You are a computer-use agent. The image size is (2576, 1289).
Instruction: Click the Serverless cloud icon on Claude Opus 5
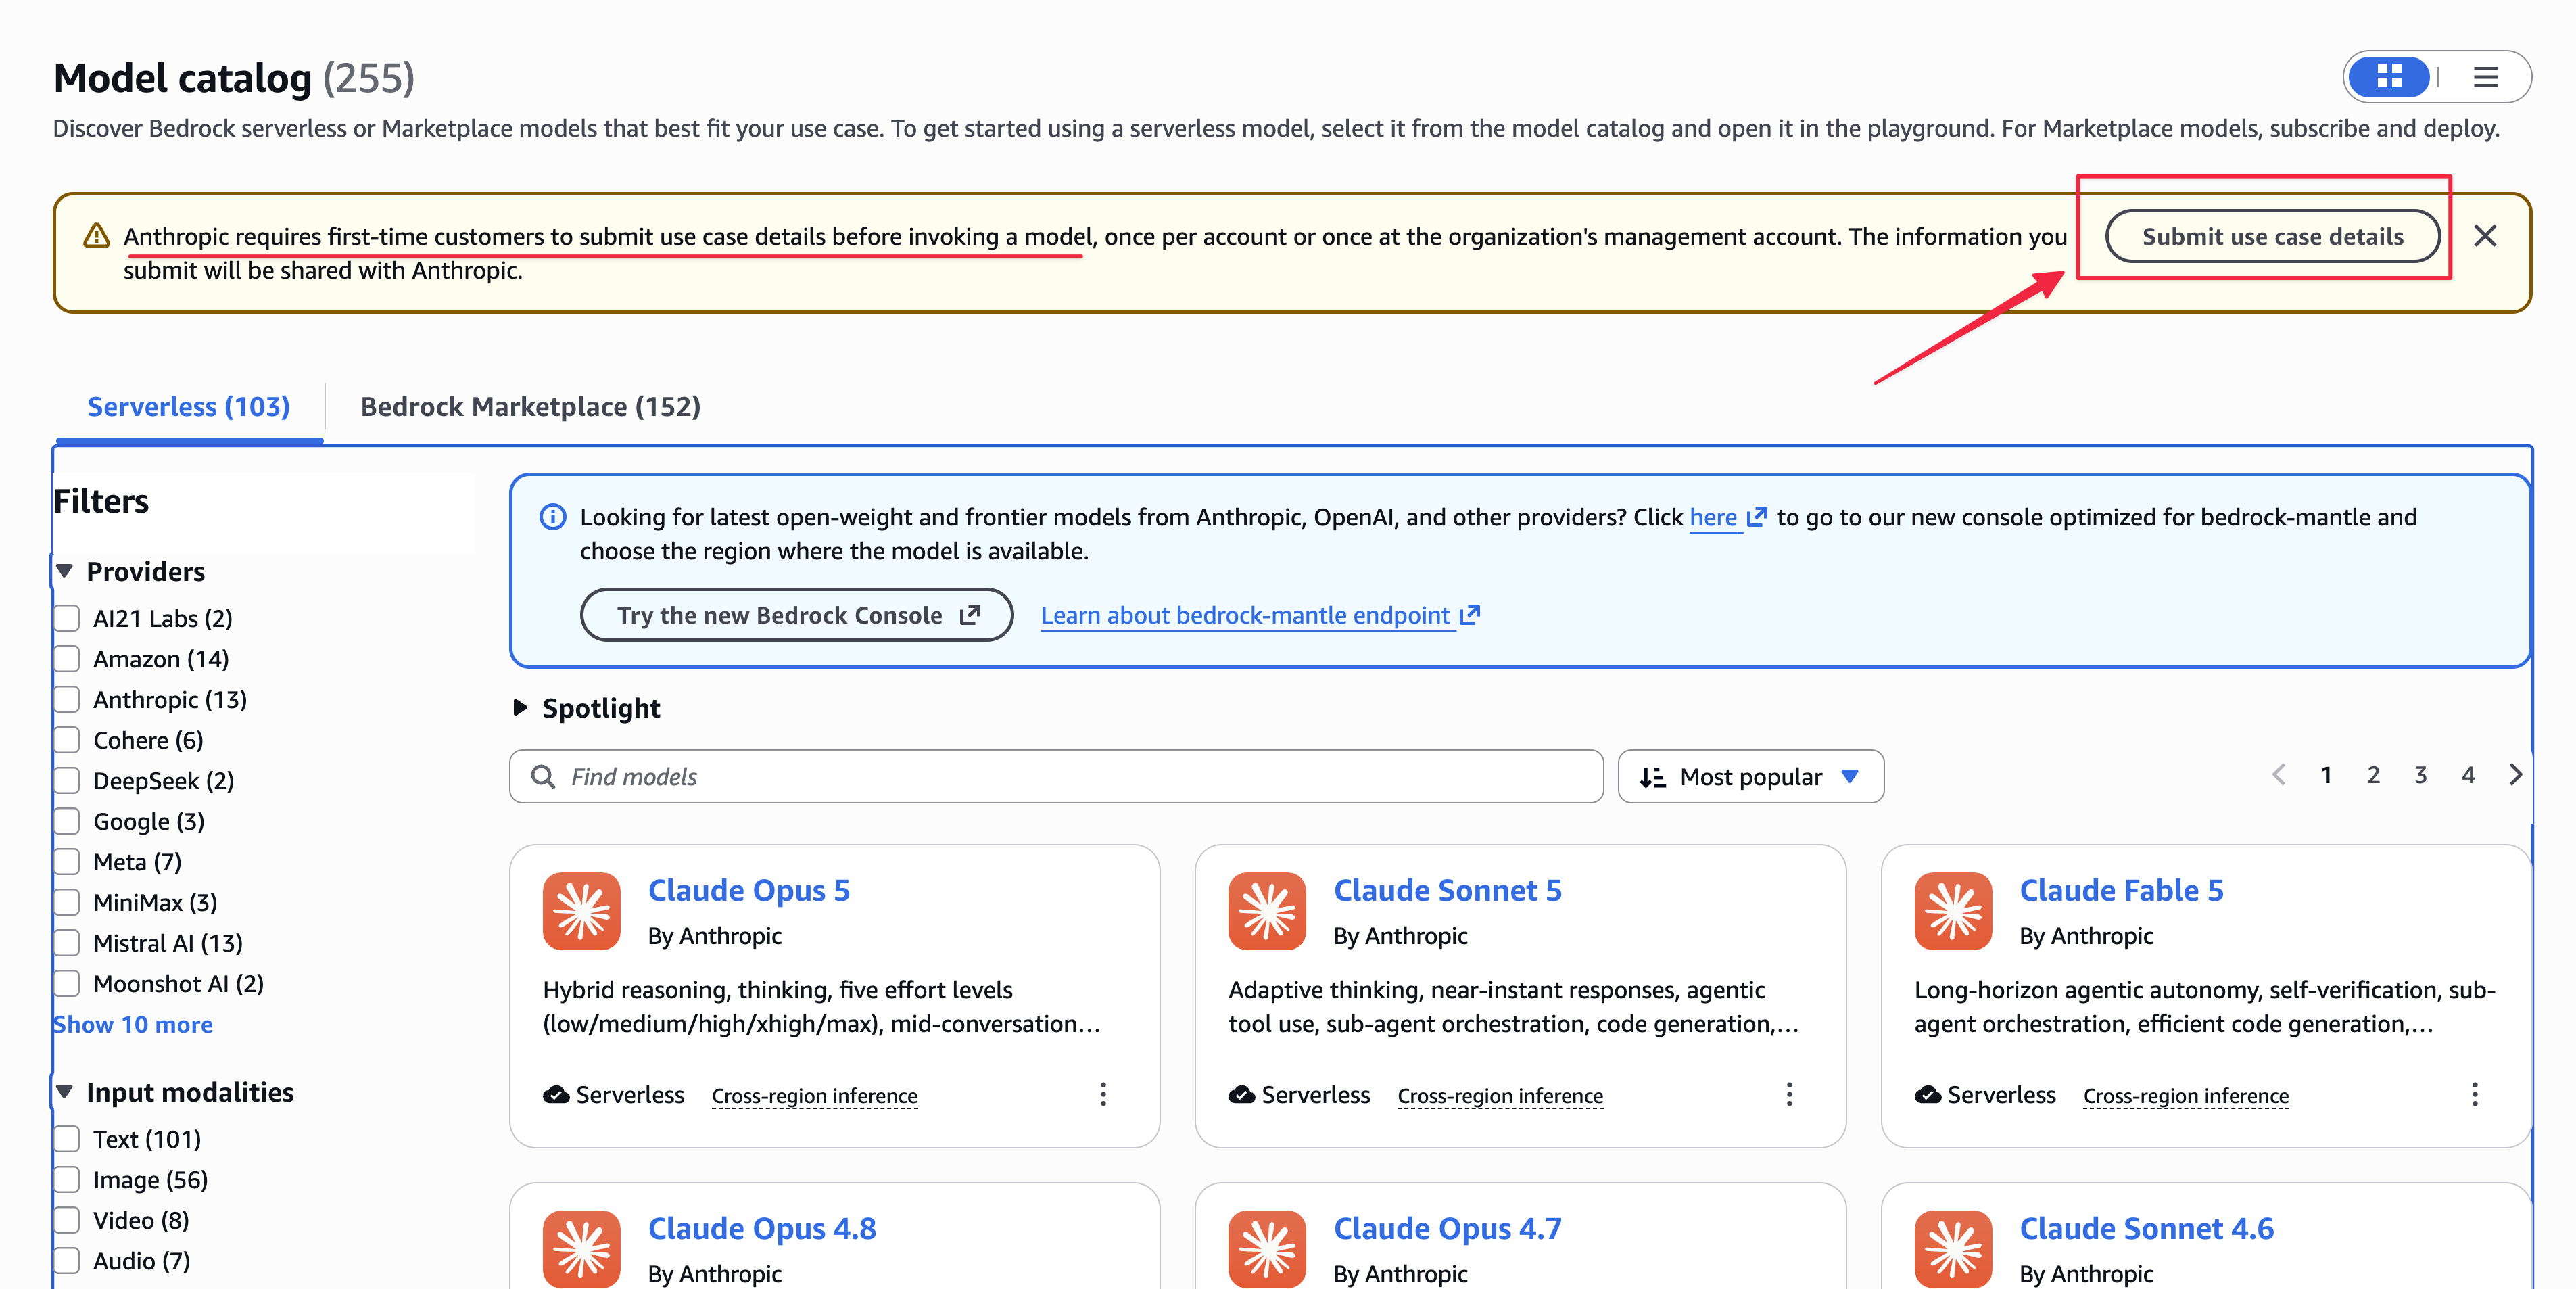point(556,1095)
